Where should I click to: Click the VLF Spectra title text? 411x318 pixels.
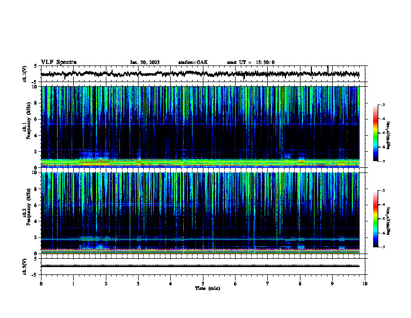pos(59,62)
